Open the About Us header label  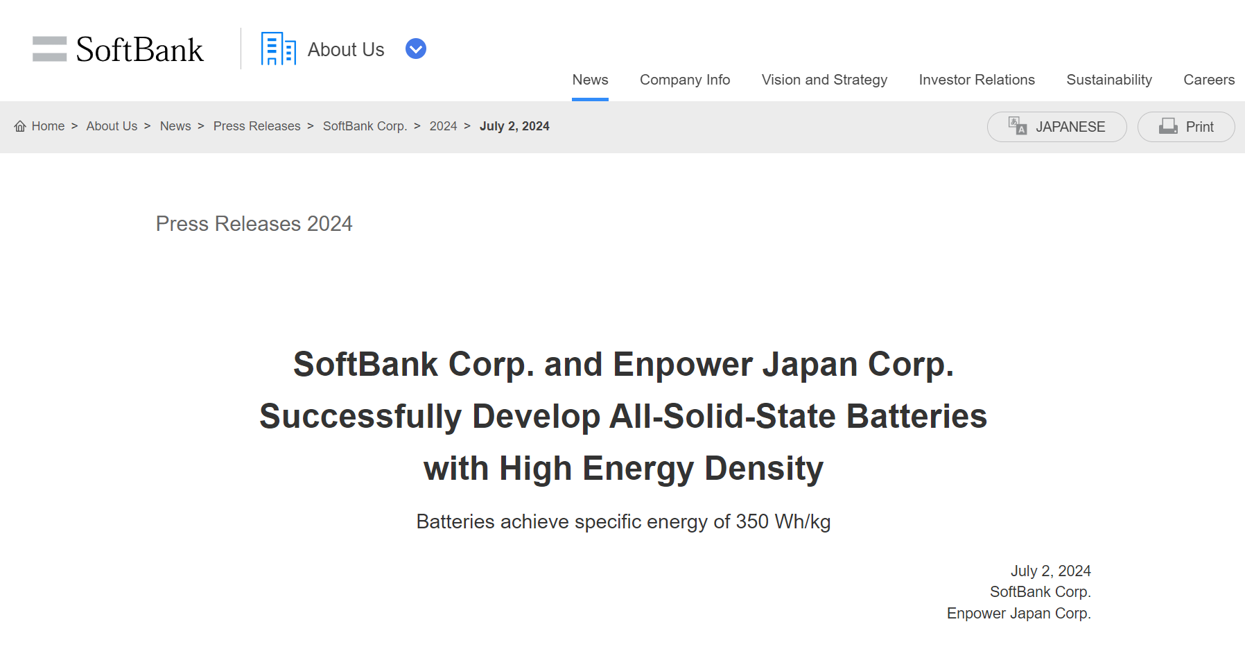pos(346,49)
